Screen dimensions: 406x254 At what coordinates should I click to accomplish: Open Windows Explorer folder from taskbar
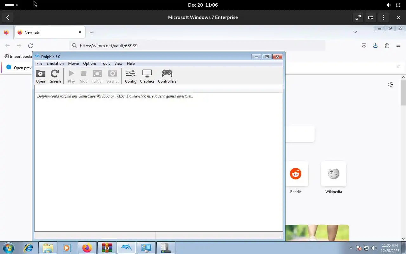coord(48,248)
